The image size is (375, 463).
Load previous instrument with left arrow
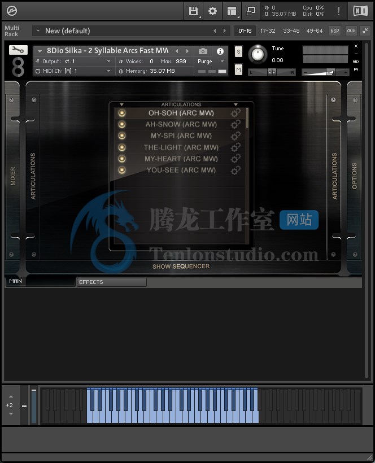click(x=177, y=51)
